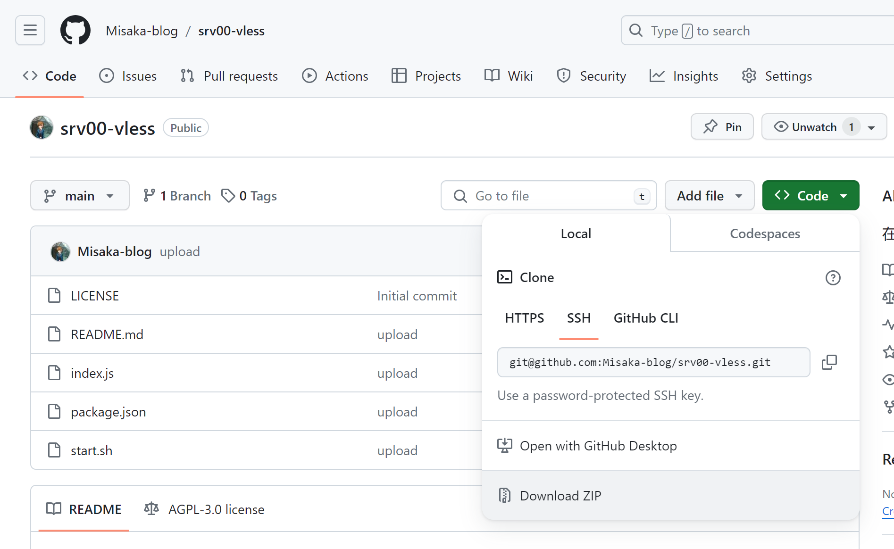Expand the main branch selector dropdown
894x549 pixels.
click(80, 196)
